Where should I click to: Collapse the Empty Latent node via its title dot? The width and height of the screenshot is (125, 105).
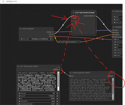point(113,11)
